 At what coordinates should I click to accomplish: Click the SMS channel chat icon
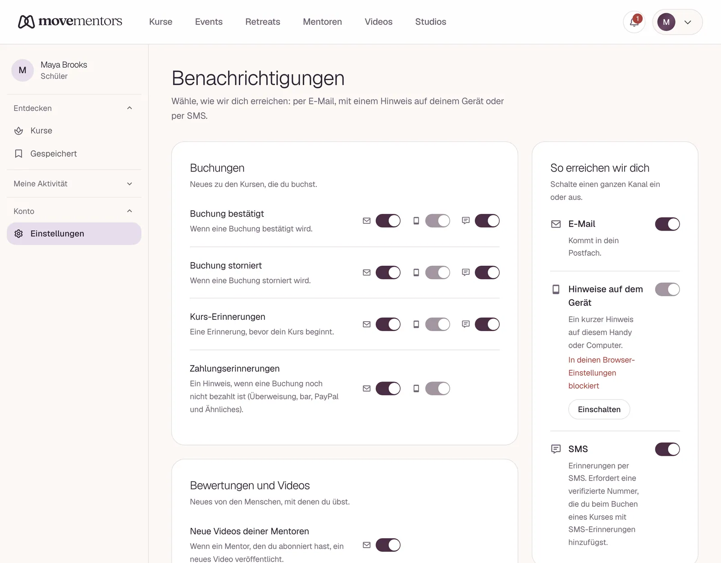pyautogui.click(x=556, y=449)
